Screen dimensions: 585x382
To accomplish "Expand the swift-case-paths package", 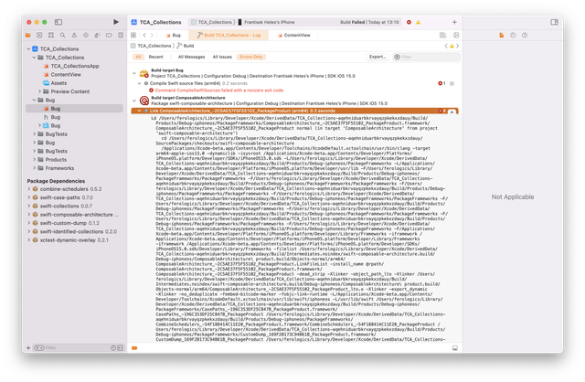I will point(28,197).
